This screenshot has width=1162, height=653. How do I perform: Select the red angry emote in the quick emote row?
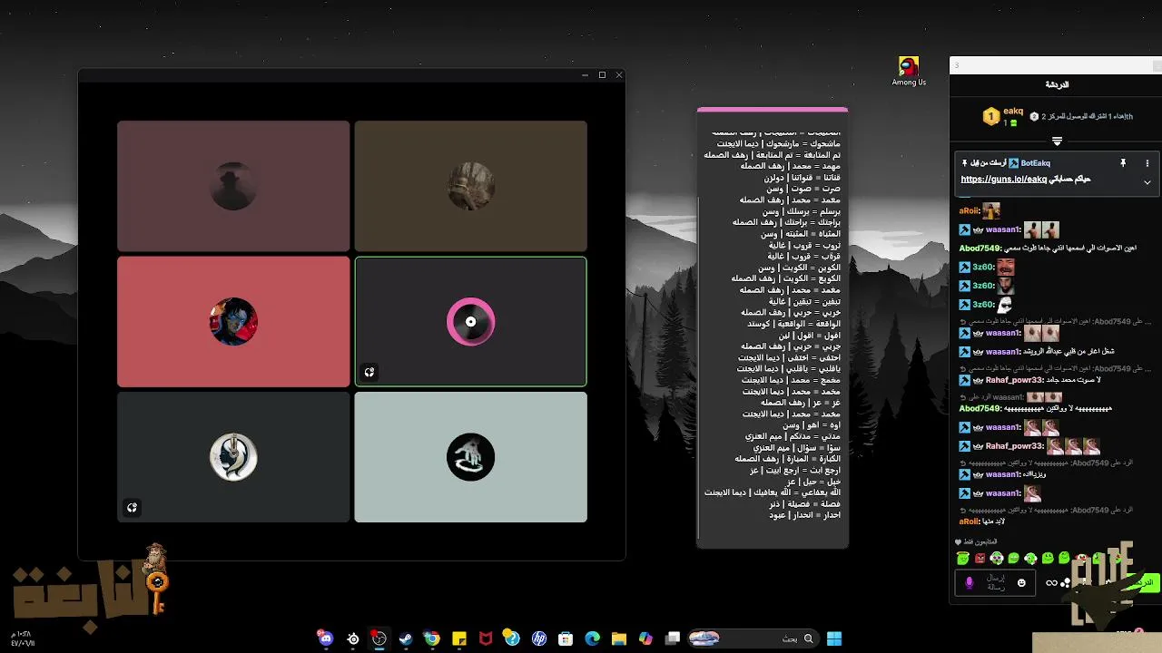980,559
